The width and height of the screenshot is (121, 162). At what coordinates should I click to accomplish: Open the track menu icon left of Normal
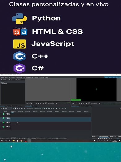[x=2, y=108]
